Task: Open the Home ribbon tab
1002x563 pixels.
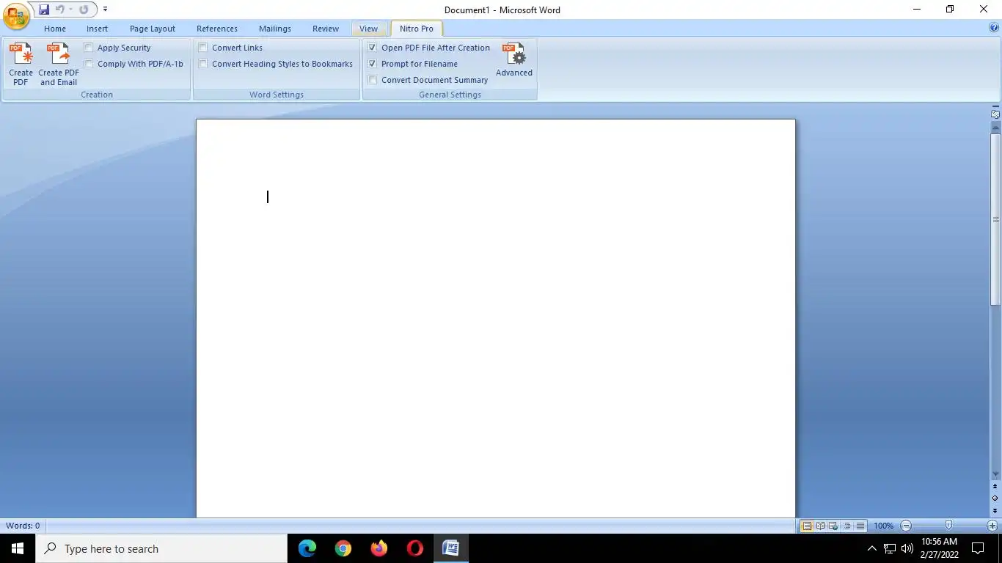Action: tap(55, 29)
